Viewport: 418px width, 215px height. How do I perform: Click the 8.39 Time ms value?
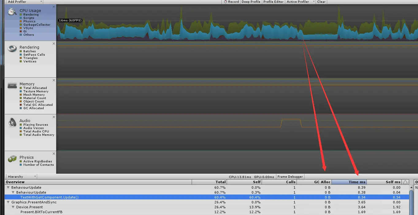click(x=362, y=187)
